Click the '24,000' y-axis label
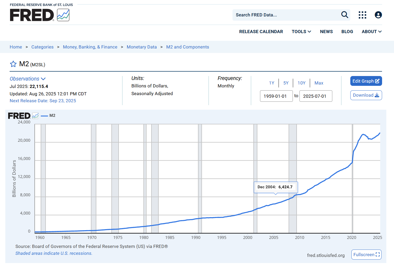394x267 pixels. click(24, 122)
